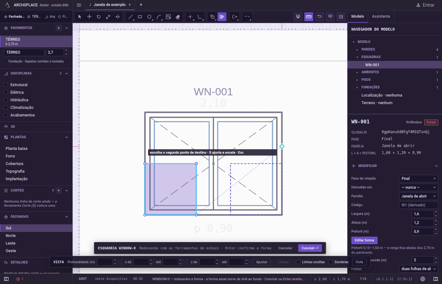Activate the Move tool
This screenshot has height=284, width=442.
89,17
